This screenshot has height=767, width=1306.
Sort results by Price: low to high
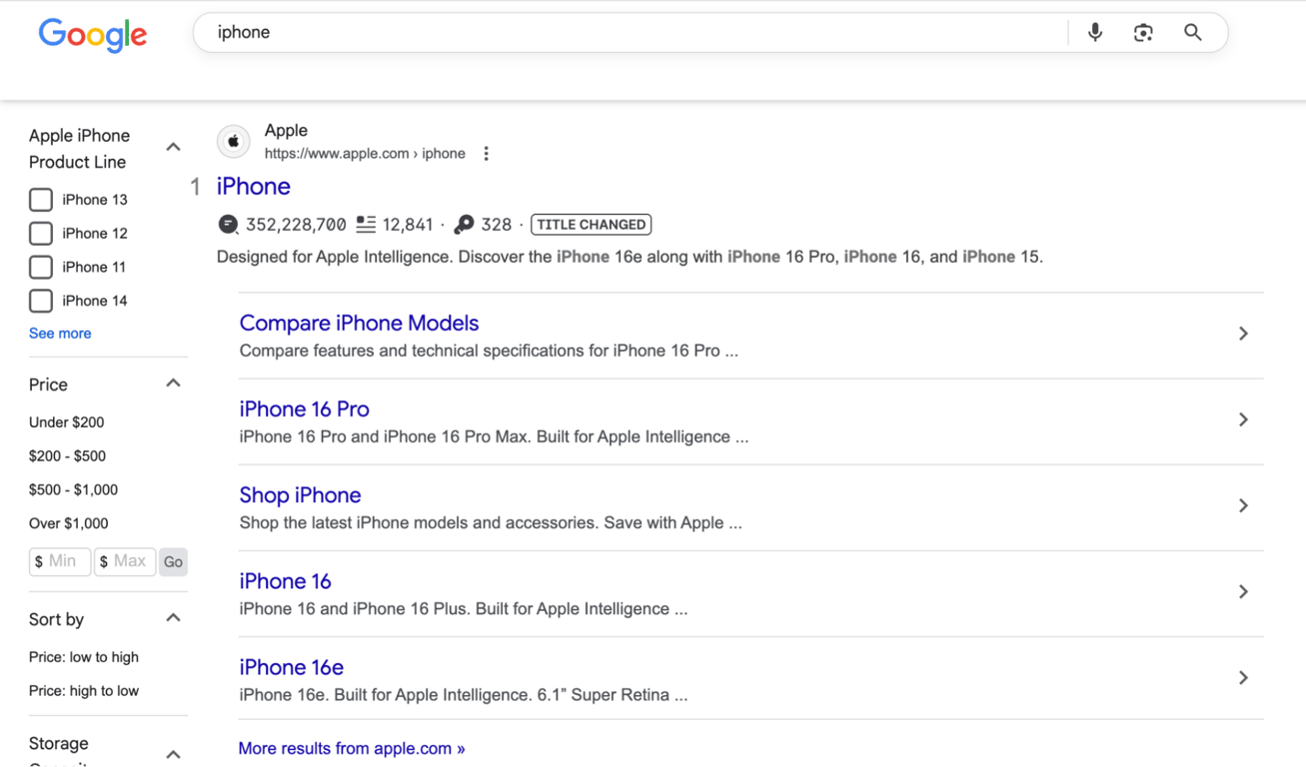[83, 656]
